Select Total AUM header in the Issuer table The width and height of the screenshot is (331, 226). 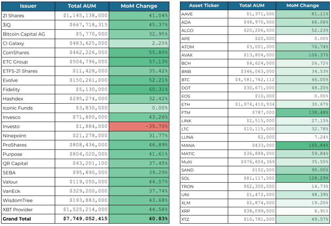tap(82, 6)
